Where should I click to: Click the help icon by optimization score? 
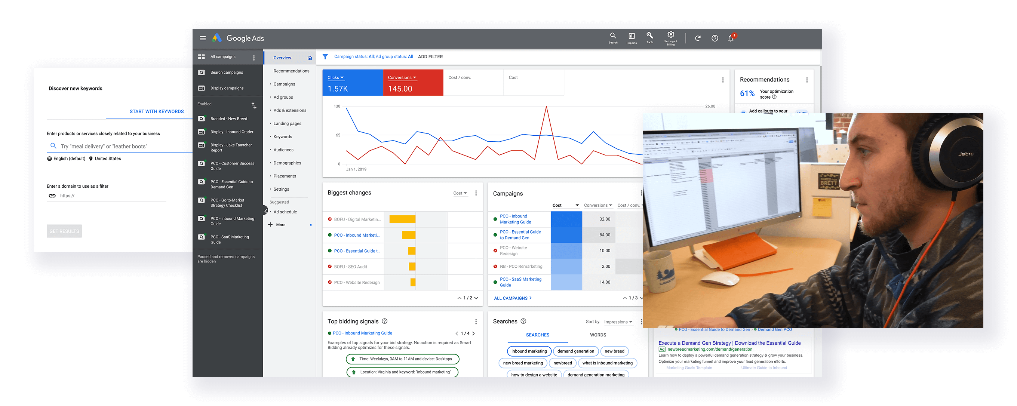pyautogui.click(x=774, y=97)
